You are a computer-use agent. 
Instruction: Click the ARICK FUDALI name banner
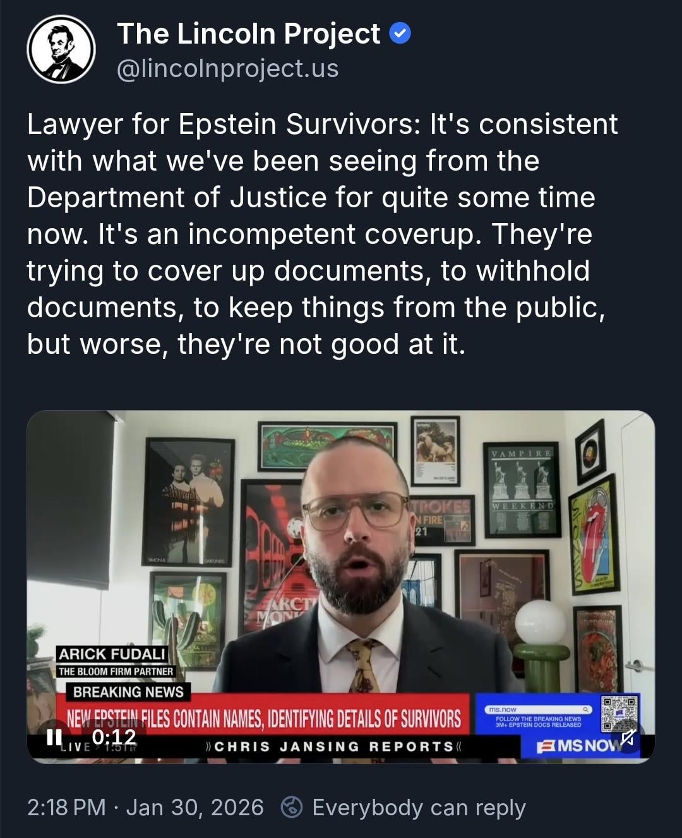point(112,654)
